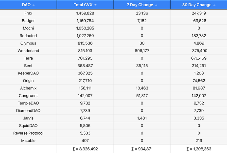Click sort arrow next to DAO header
This screenshot has height=153, width=227.
pos(34,5)
